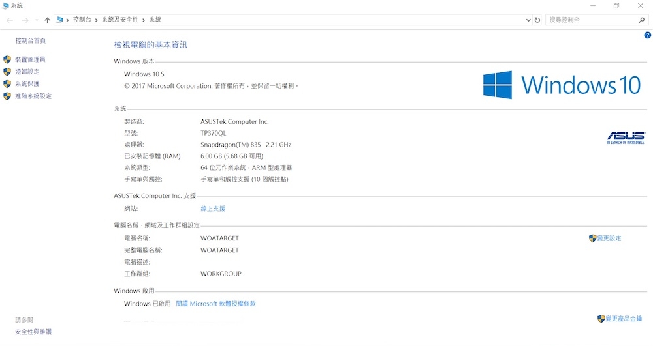The width and height of the screenshot is (653, 346).
Task: Click the 線上支援 website link
Action: pos(213,209)
